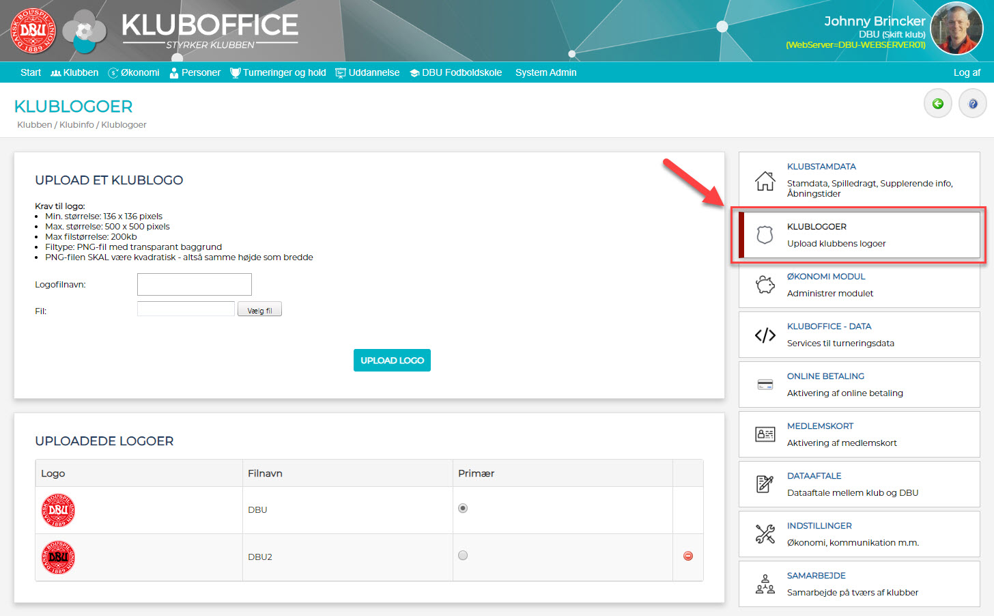Viewport: 994px width, 616px height.
Task: Click 'Aktivering af online betaling' description
Action: click(845, 393)
